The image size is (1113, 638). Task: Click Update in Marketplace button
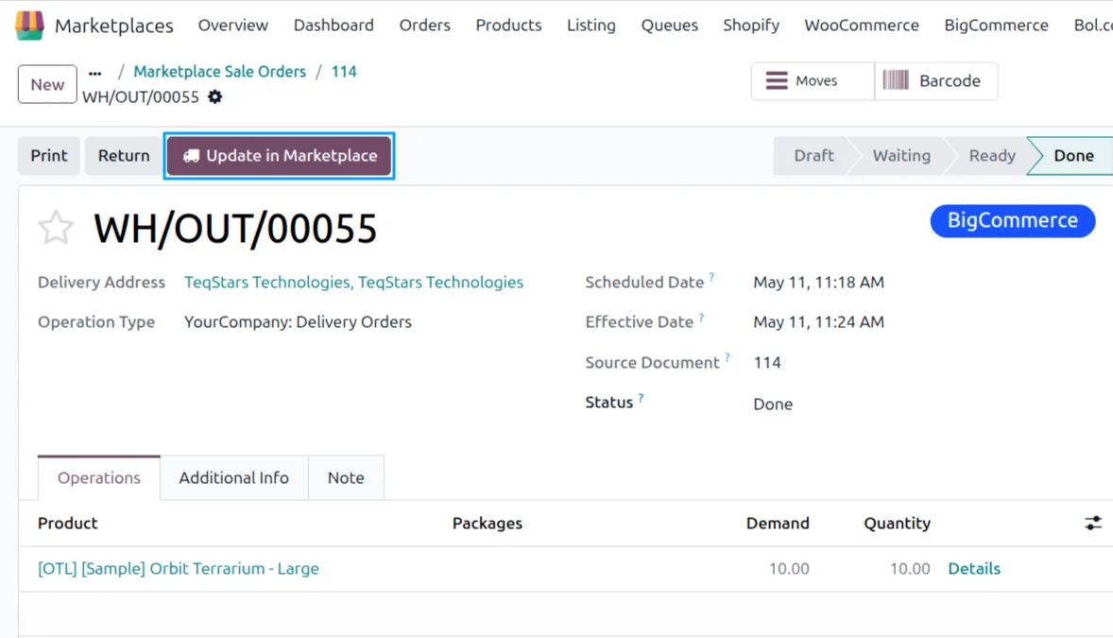[279, 156]
